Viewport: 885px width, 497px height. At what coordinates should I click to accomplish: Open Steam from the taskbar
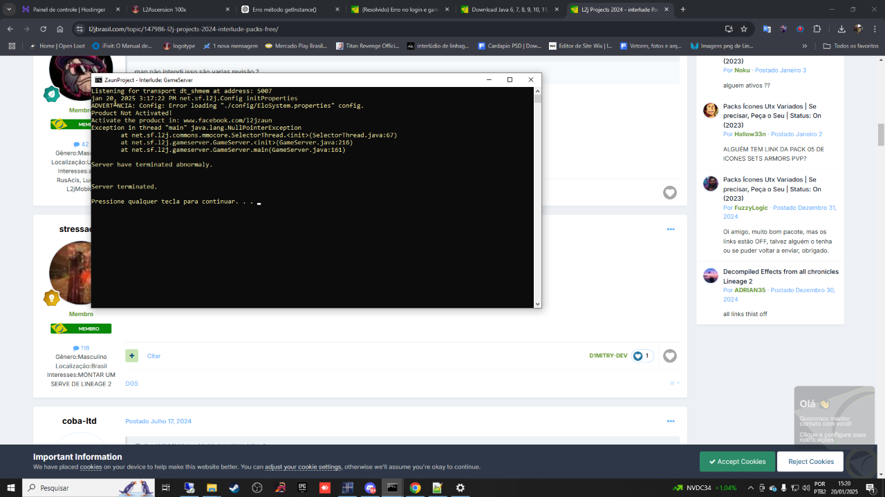234,487
